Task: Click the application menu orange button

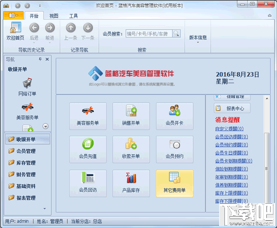Action: (x=14, y=15)
